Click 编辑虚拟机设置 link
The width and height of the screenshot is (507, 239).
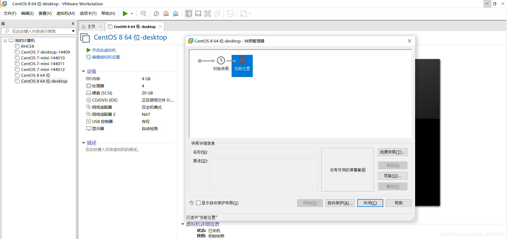pyautogui.click(x=106, y=57)
